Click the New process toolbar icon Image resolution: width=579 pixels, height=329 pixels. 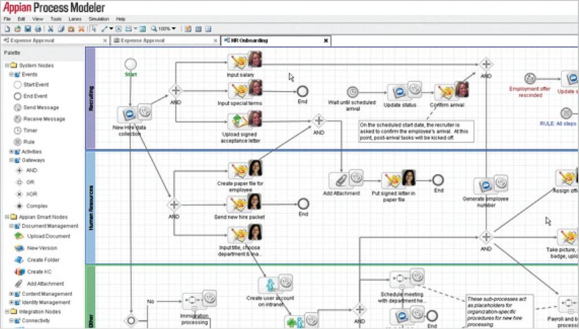7,29
